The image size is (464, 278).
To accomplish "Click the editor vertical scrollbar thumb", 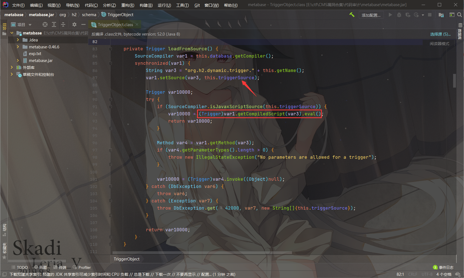I will tap(455, 81).
